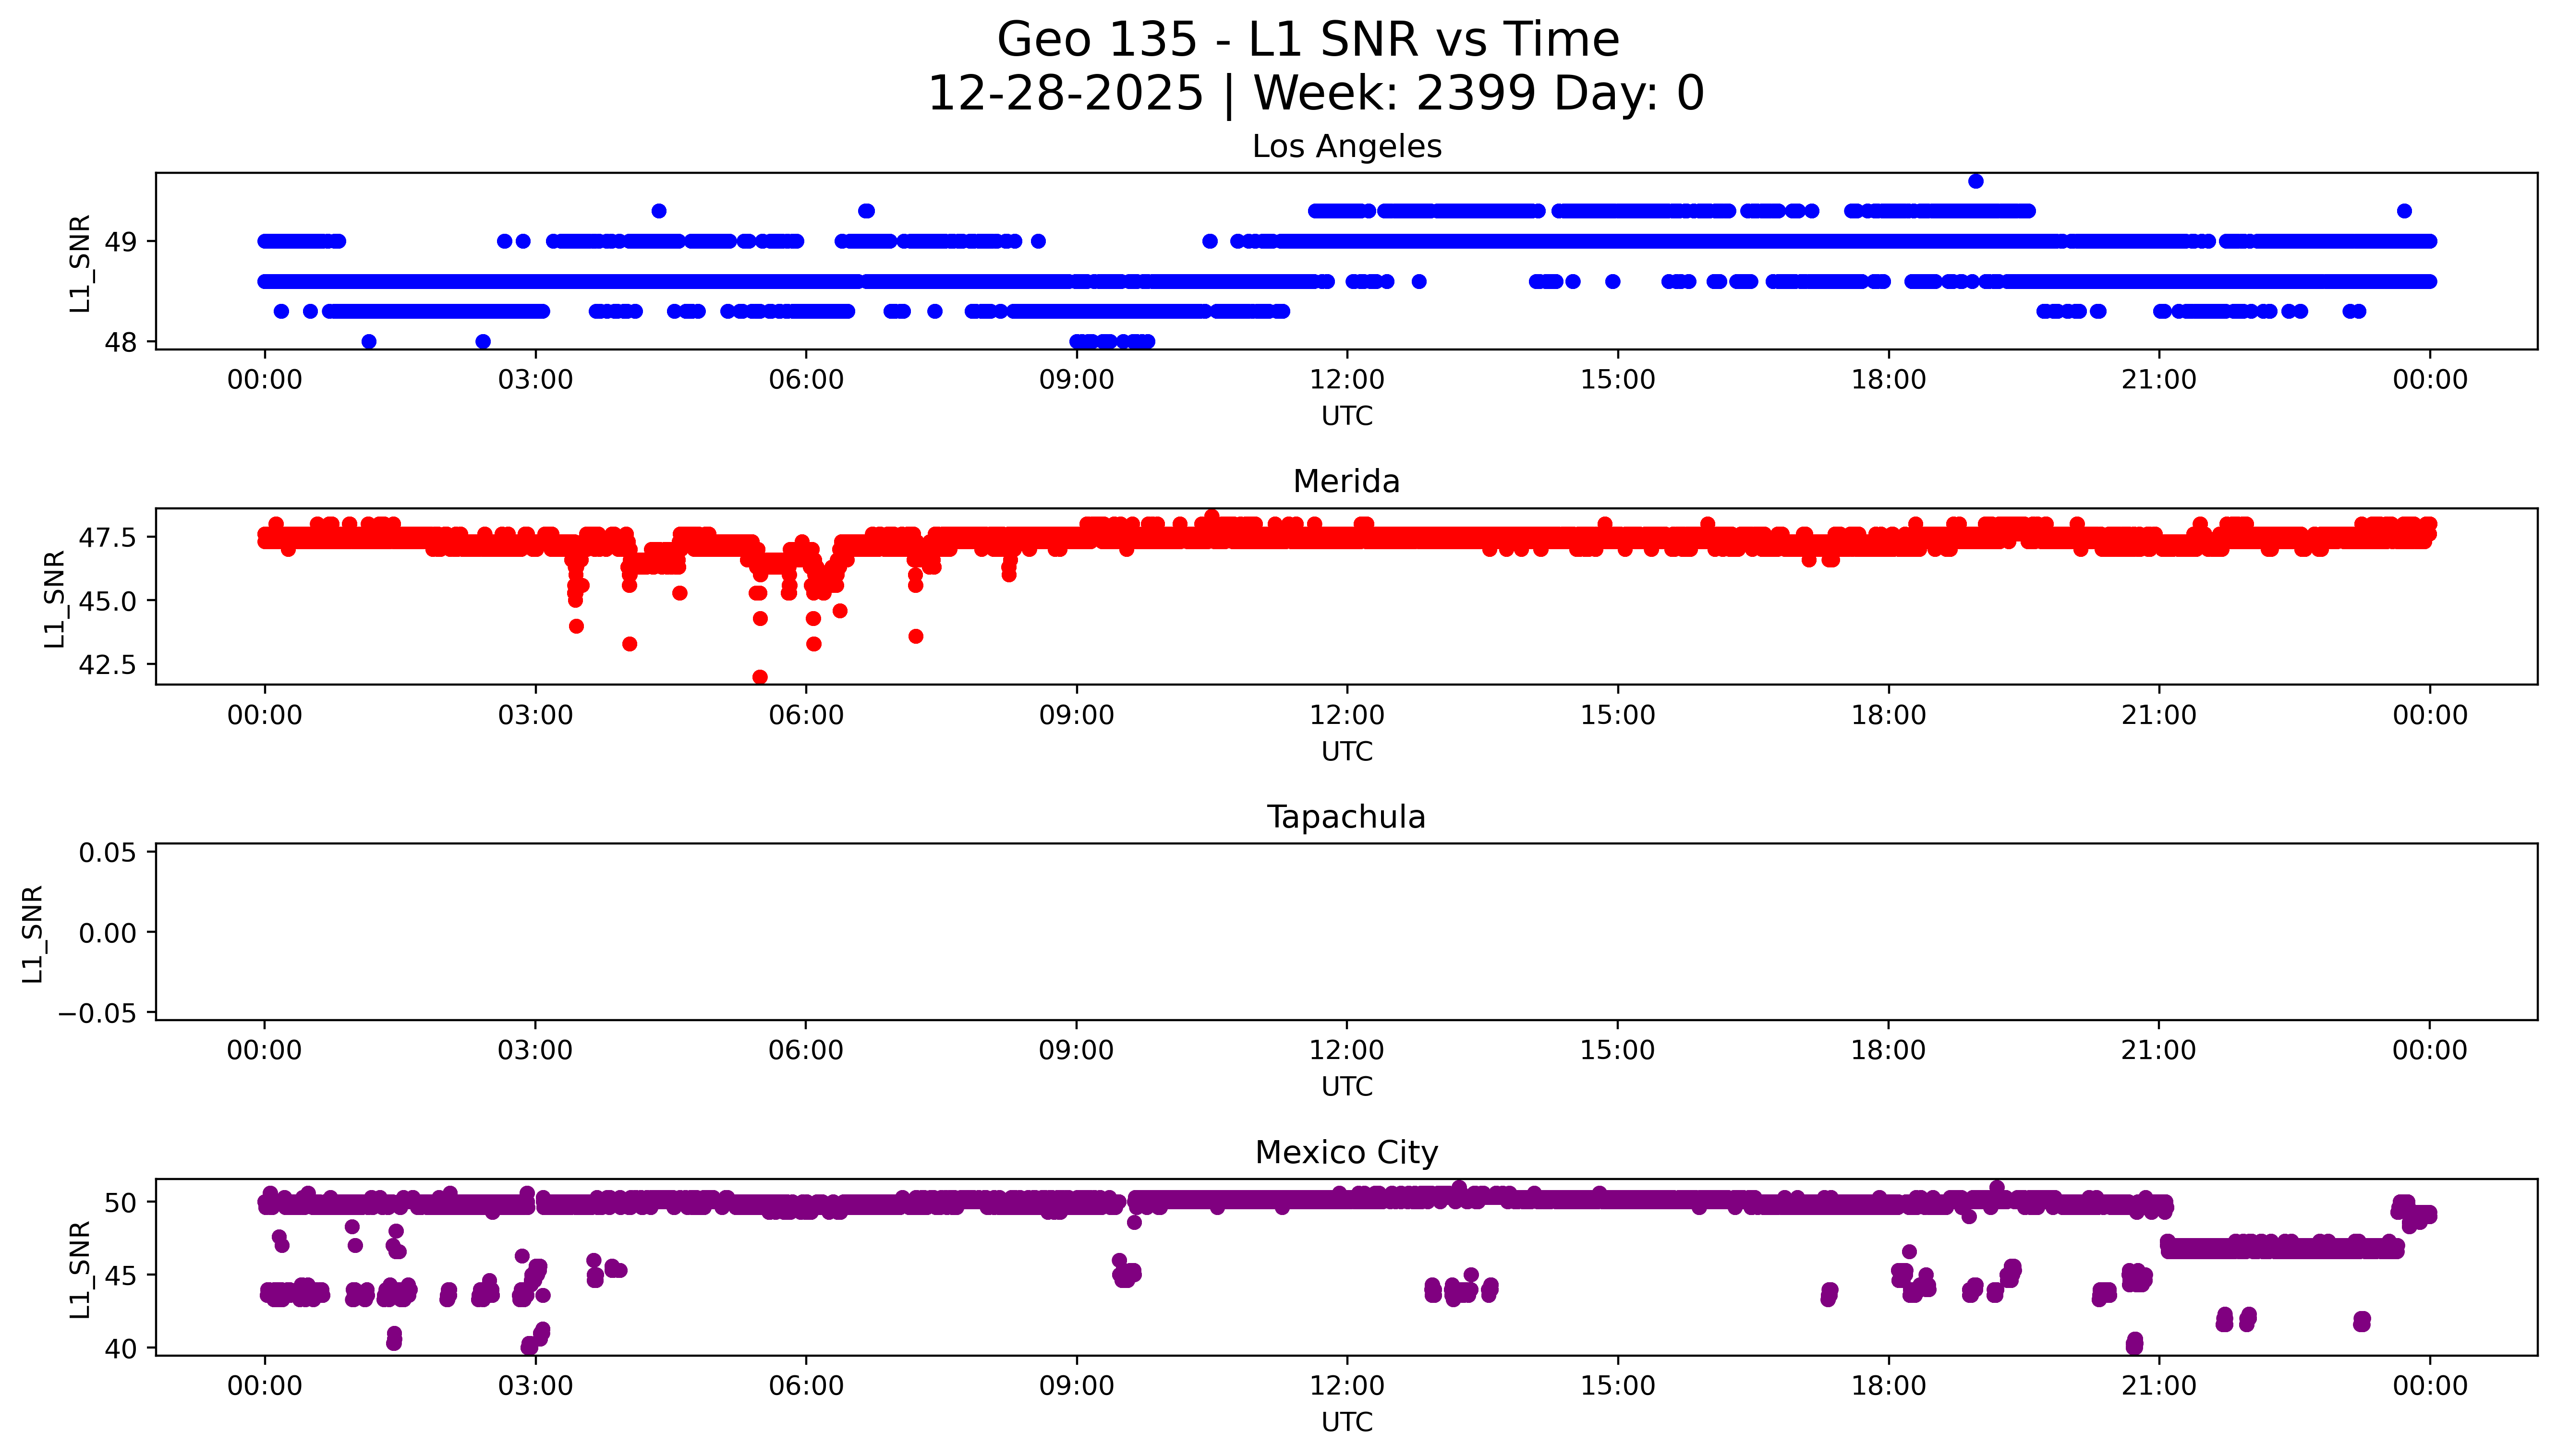
Task: Click the highest blue point in Los Angeles plot
Action: [x=1975, y=181]
